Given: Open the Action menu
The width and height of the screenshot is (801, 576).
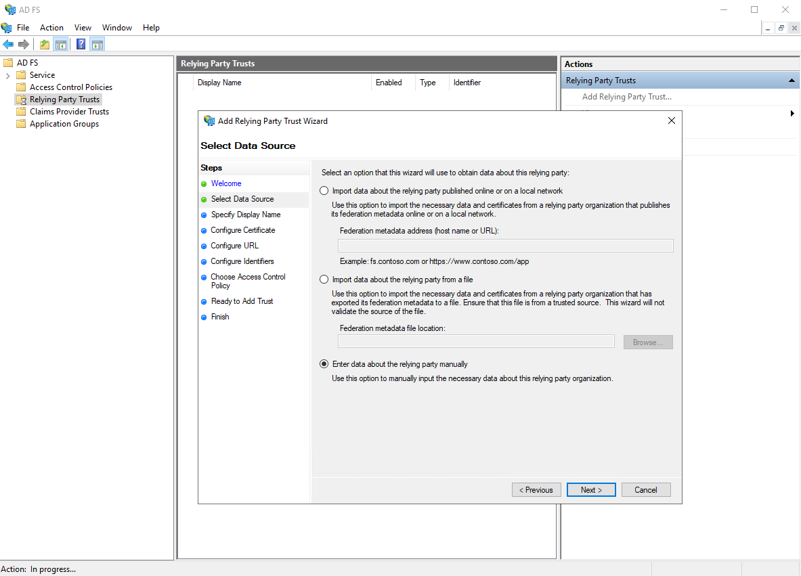Looking at the screenshot, I should point(51,28).
